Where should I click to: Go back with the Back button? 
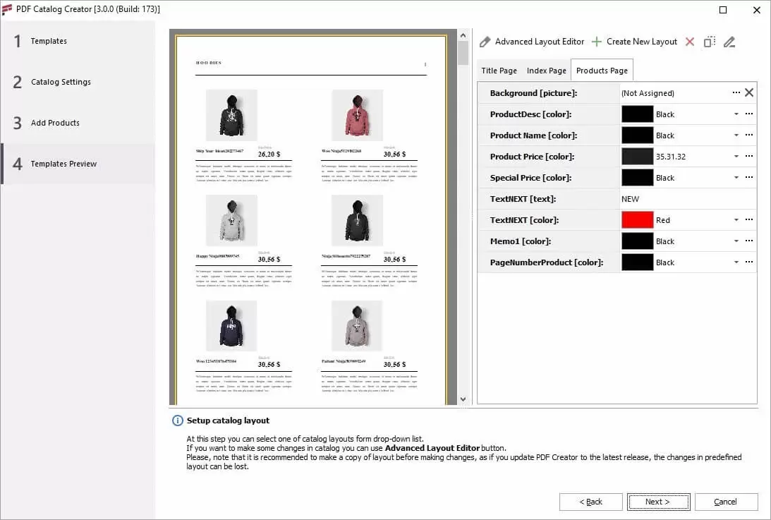(590, 502)
